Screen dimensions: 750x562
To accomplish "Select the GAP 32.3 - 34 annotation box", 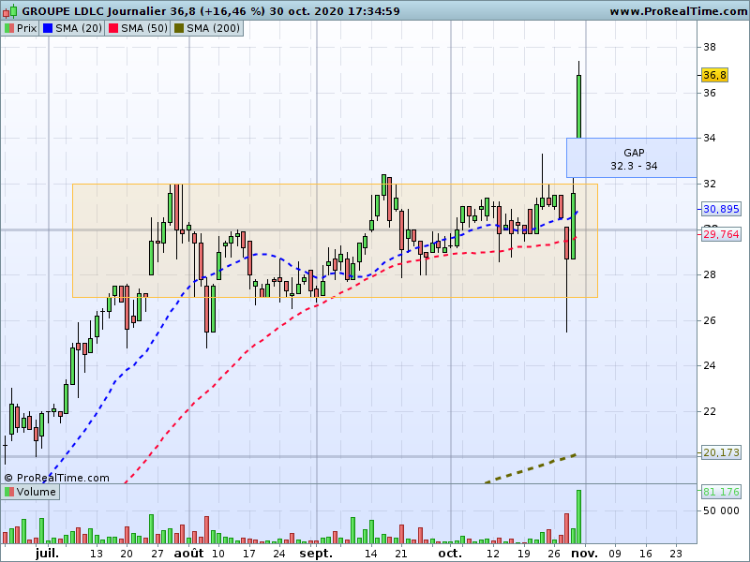I will [x=632, y=158].
